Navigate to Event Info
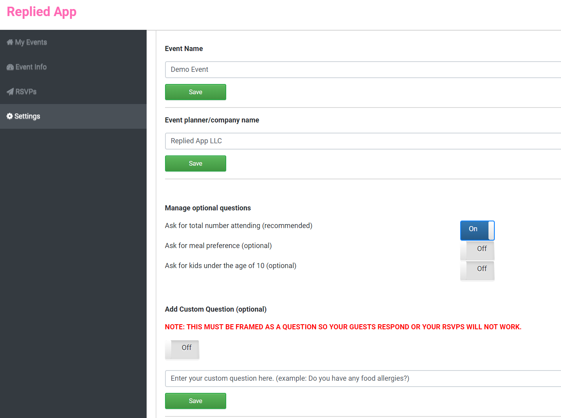The width and height of the screenshot is (561, 418). click(x=31, y=67)
